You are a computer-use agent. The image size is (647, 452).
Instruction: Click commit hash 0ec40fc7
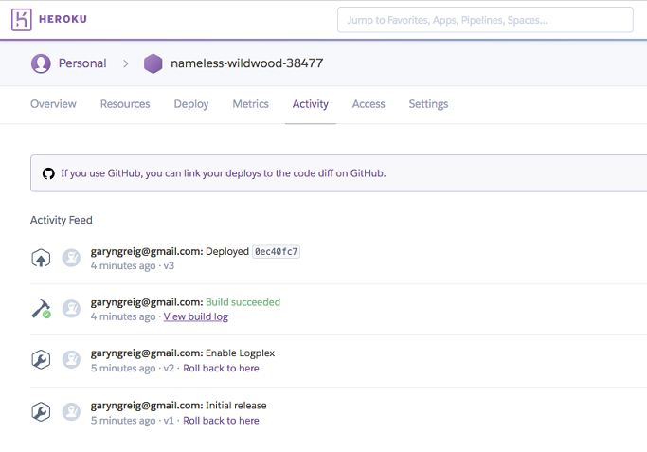tap(277, 251)
